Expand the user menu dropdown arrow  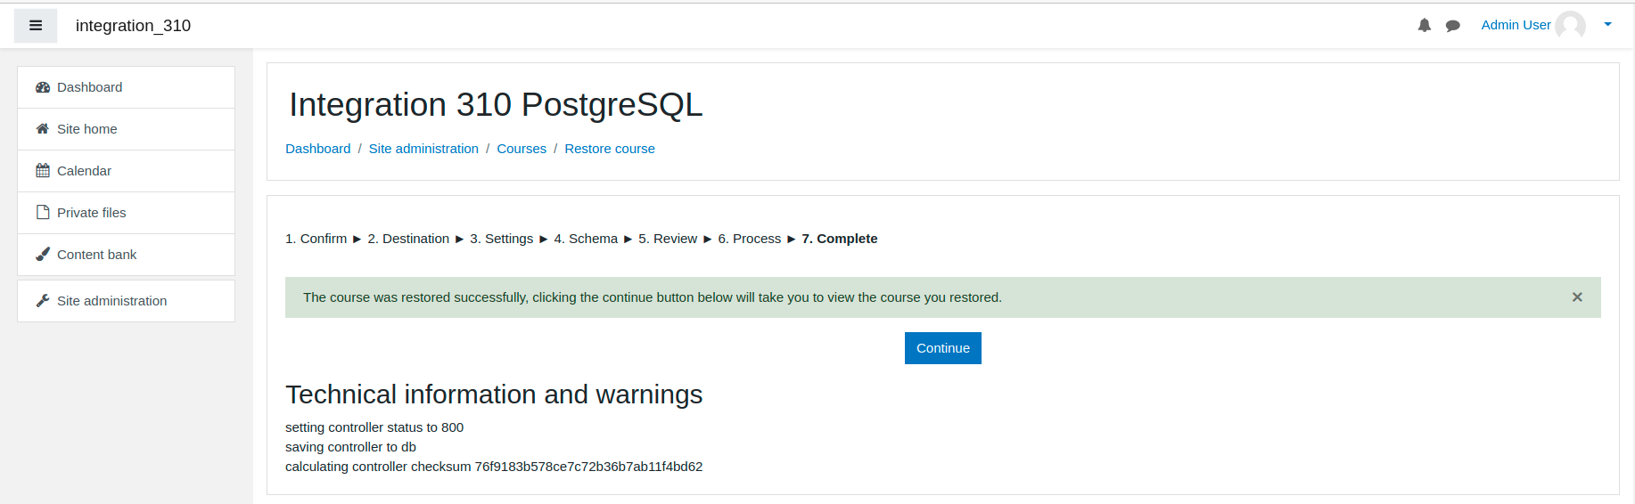coord(1608,25)
